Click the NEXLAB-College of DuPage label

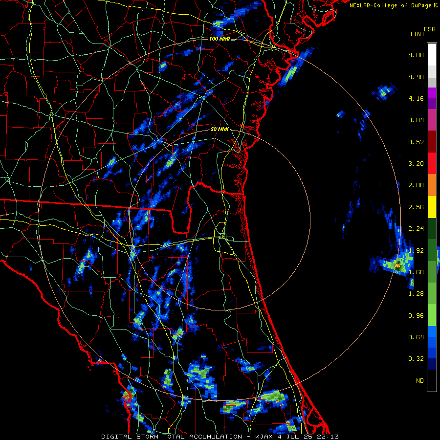coord(391,5)
